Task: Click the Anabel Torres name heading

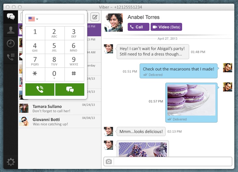Action: pos(143,17)
